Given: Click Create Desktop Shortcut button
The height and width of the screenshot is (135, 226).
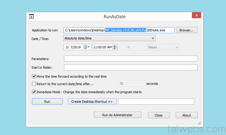Looking at the screenshot, I should point(92,102).
